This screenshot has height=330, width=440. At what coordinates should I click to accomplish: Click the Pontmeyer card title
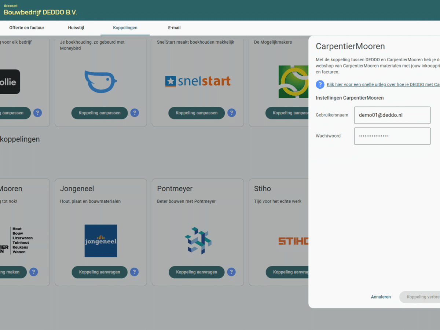[175, 189]
